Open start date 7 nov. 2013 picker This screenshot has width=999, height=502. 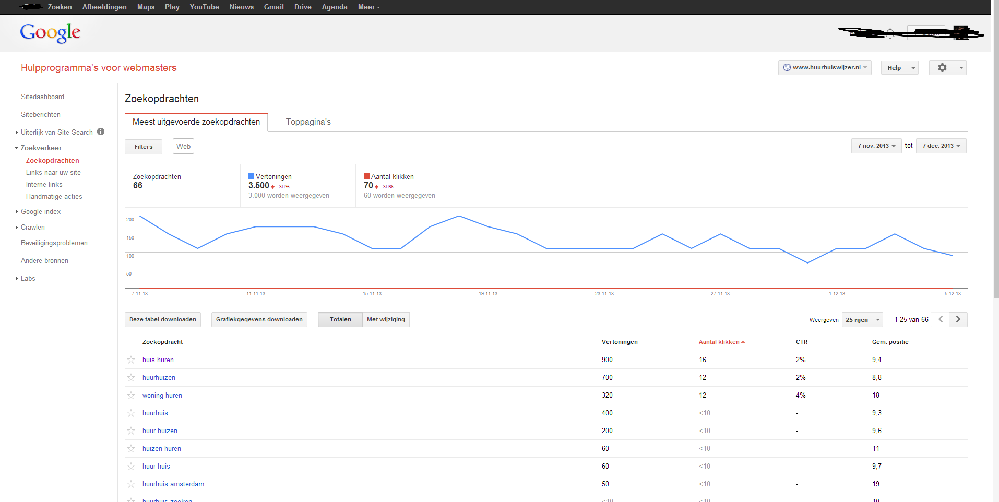click(876, 146)
